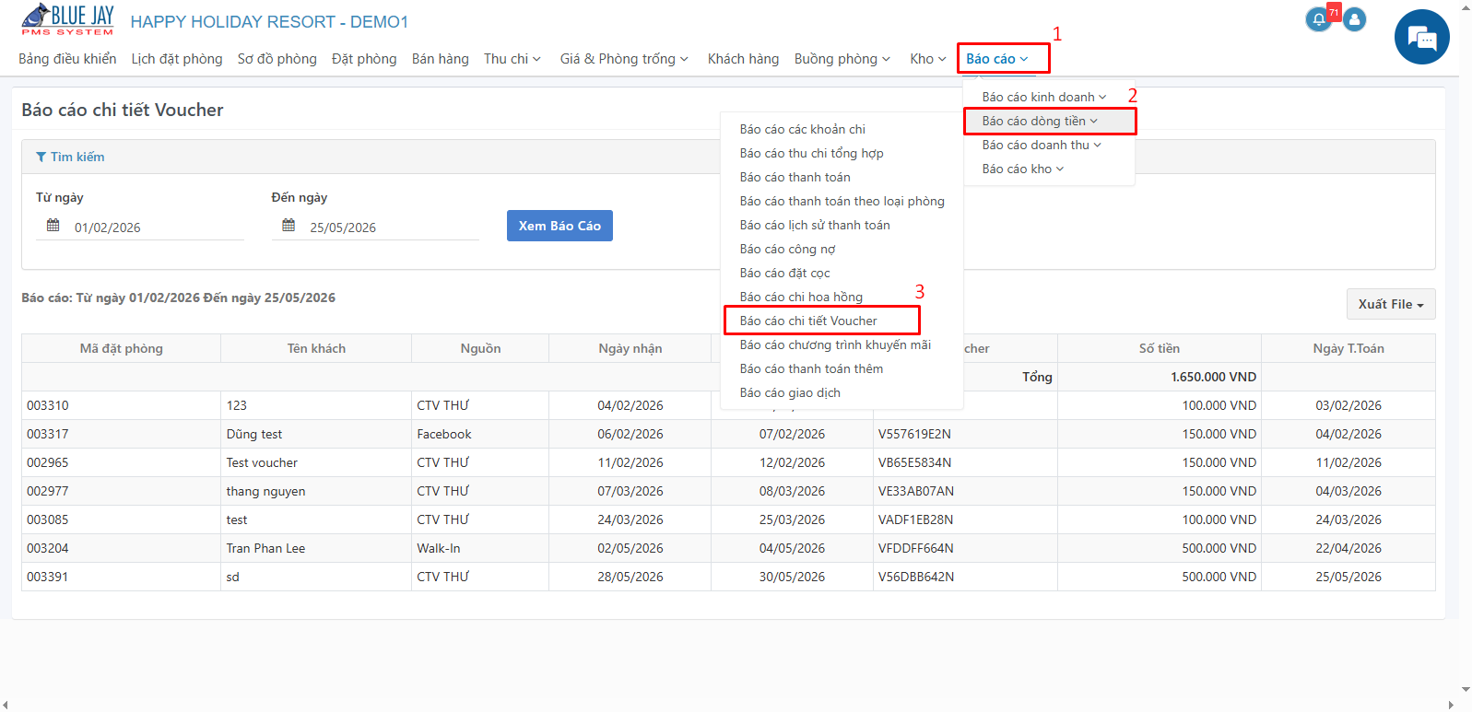Image resolution: width=1472 pixels, height=712 pixels.
Task: Go to Bảng điều khiển
Action: [x=67, y=59]
